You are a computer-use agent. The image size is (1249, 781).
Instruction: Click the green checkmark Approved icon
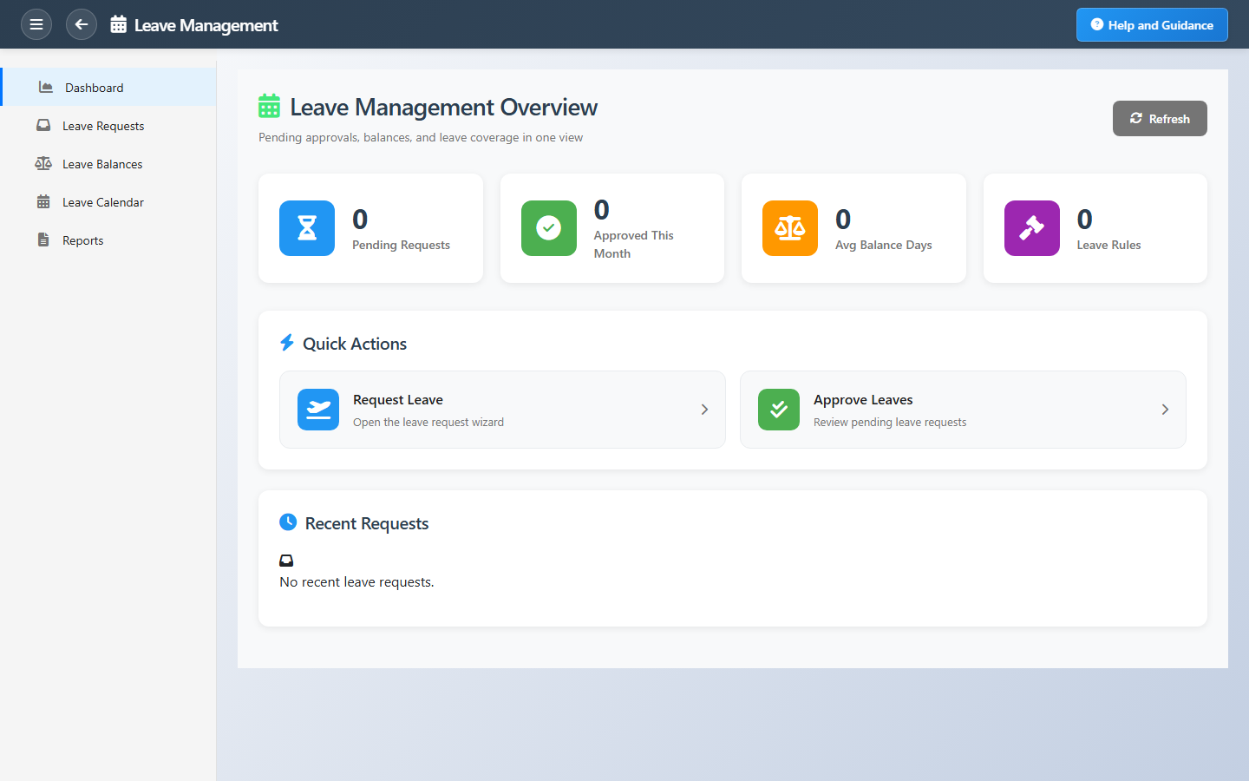click(548, 228)
